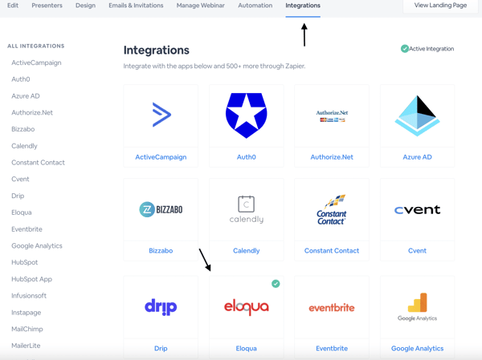Open the Bizzabo card link
The image size is (482, 360).
point(161,251)
